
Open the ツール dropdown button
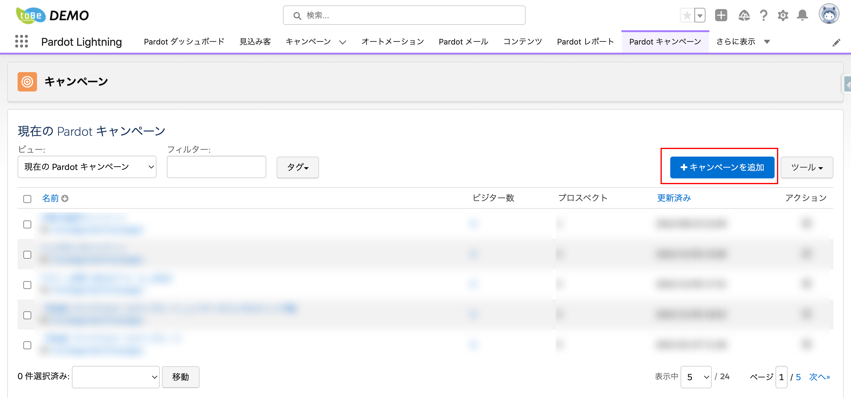pos(806,167)
